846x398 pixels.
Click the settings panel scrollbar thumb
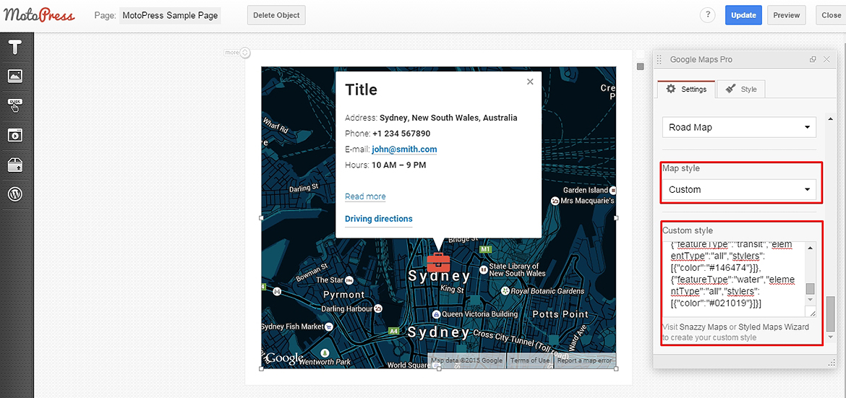(x=830, y=313)
